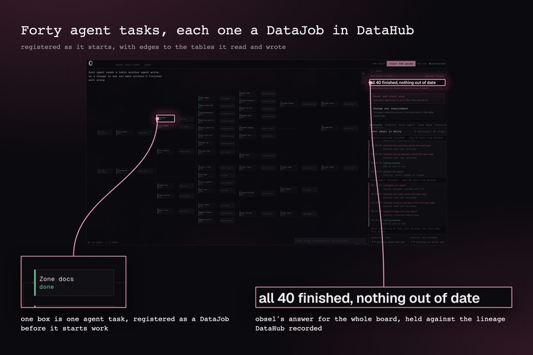Image resolution: width=533 pixels, height=355 pixels.
Task: Open the 'history' tab
Action: click(391, 125)
